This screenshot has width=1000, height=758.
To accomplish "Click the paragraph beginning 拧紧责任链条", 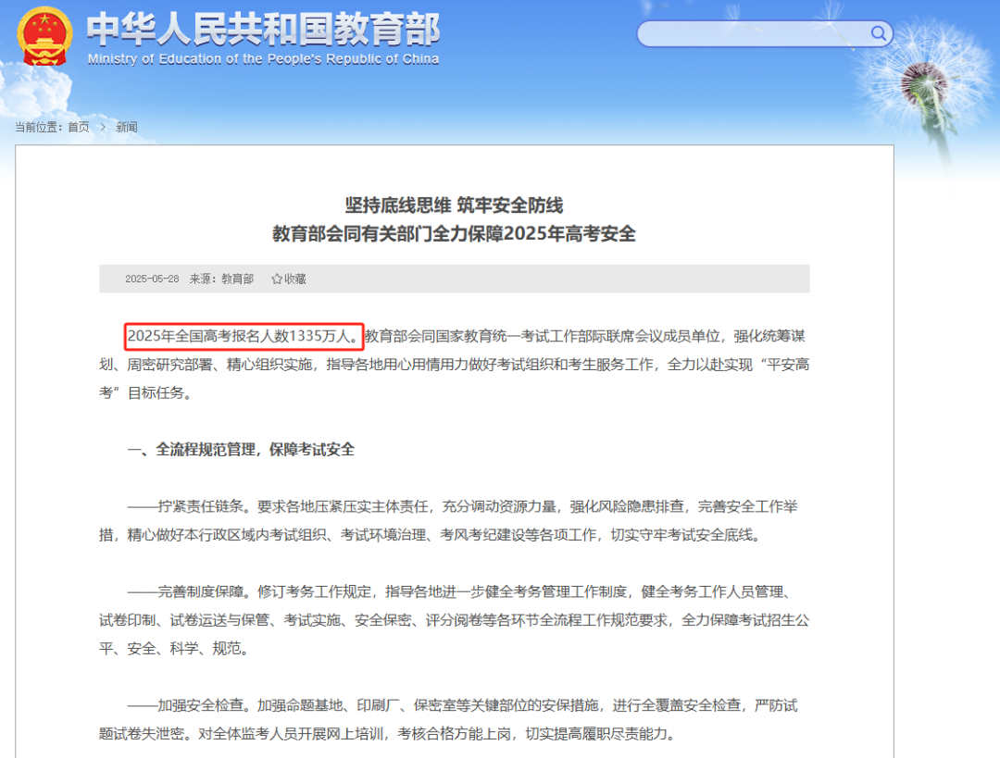I will pos(448,520).
